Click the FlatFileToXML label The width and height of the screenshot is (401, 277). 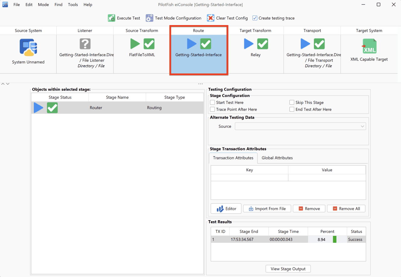tap(142, 55)
